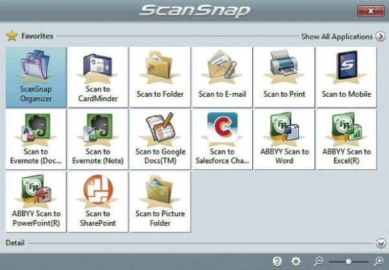Open settings via the gear icon
Viewport: 389px width, 270px height.
pos(296,262)
